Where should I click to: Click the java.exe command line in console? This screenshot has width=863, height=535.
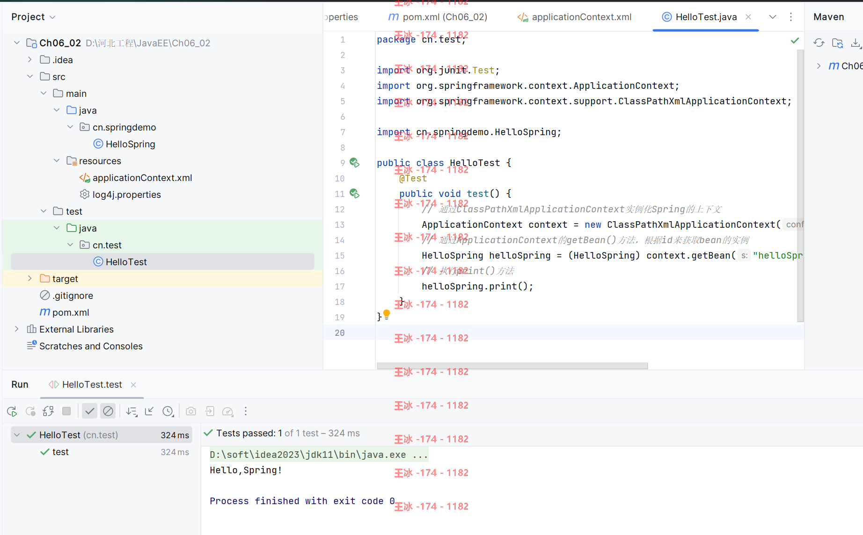tap(318, 455)
